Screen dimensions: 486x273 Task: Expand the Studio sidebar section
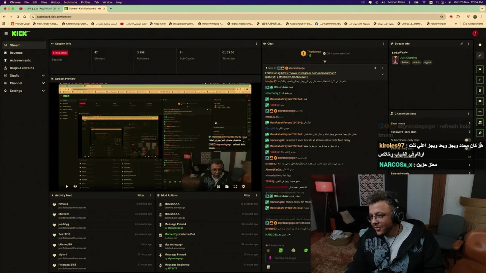tap(43, 75)
